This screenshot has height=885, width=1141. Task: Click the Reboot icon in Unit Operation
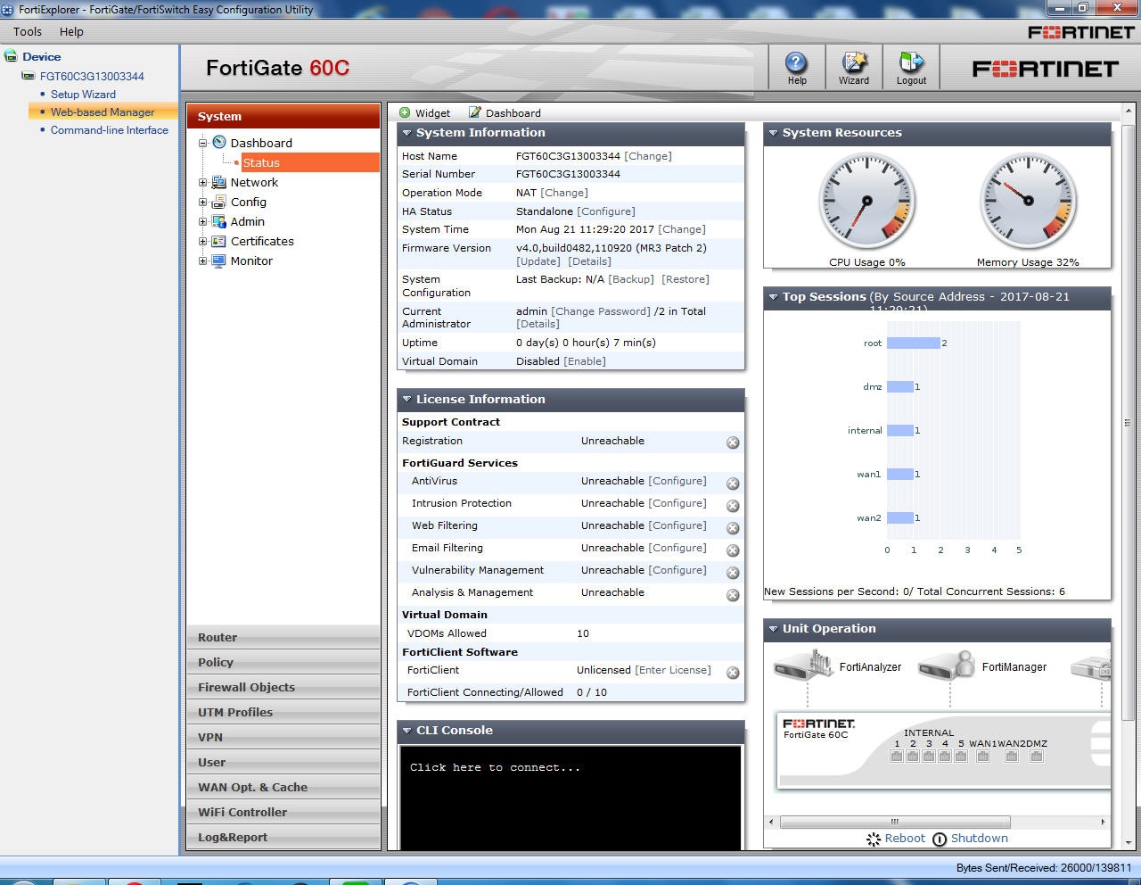point(874,839)
